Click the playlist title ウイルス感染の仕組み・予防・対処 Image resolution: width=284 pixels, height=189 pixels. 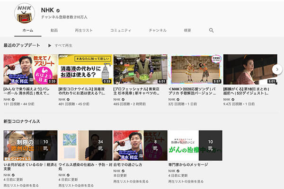pyautogui.click(x=85, y=167)
